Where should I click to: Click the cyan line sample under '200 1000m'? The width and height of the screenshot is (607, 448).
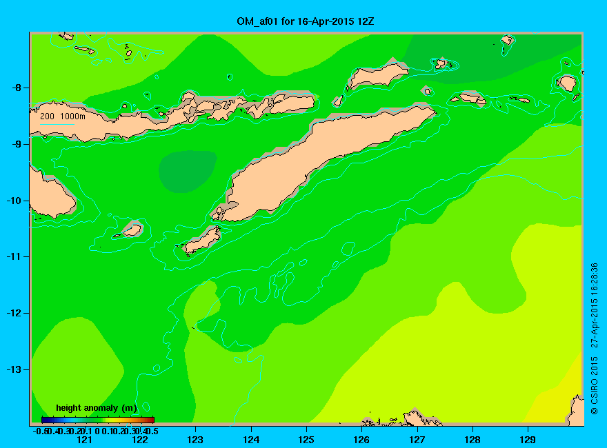57,124
